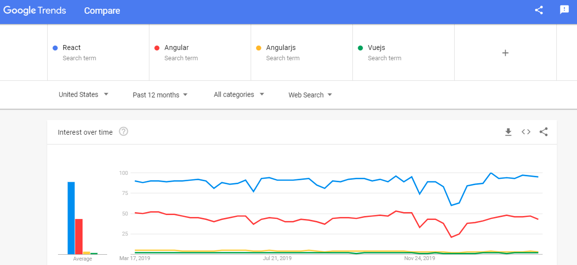Click the share icon in the blue header
Image resolution: width=577 pixels, height=265 pixels.
click(x=539, y=10)
